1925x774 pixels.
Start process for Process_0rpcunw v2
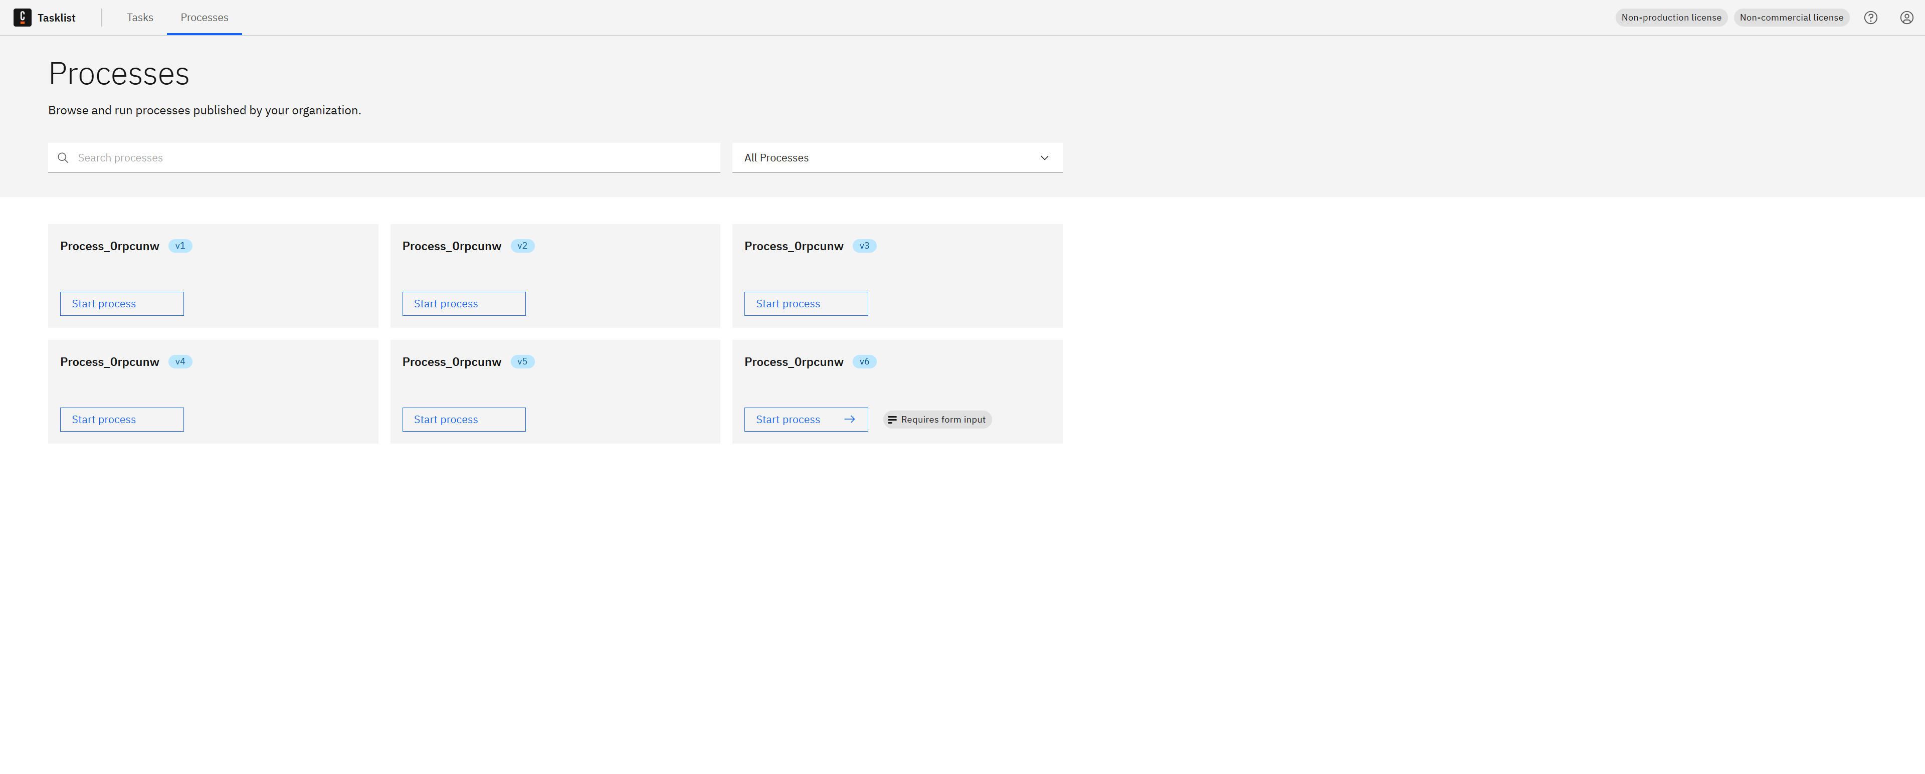click(463, 303)
